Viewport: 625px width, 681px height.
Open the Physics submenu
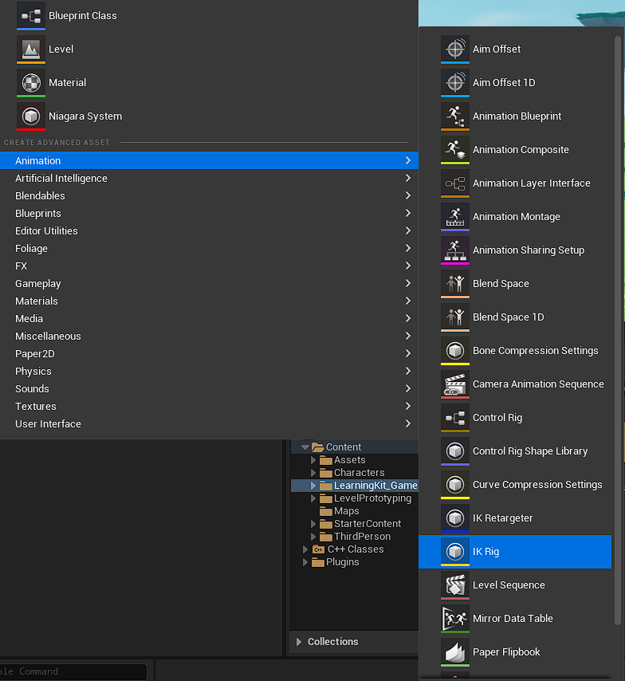pos(209,371)
